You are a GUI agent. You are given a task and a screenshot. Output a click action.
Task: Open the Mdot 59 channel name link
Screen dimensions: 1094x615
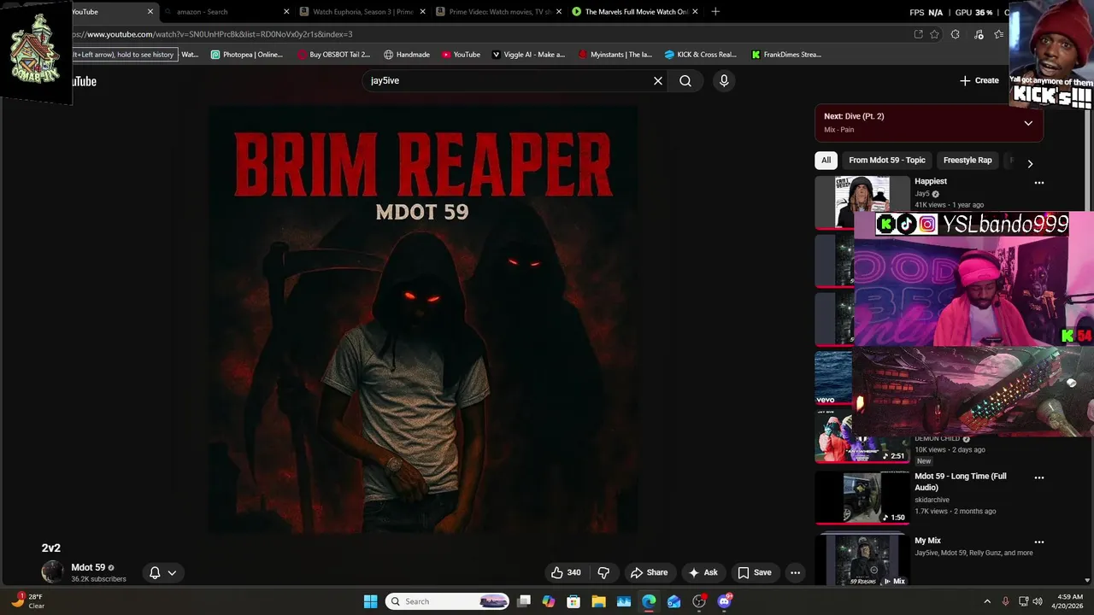88,567
